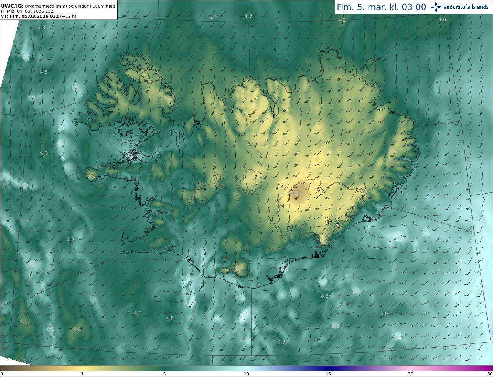
Task: Click the brown end of the color scale
Action: point(8,369)
